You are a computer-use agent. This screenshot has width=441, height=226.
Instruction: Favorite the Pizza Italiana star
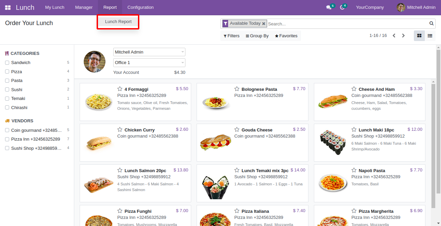237,211
